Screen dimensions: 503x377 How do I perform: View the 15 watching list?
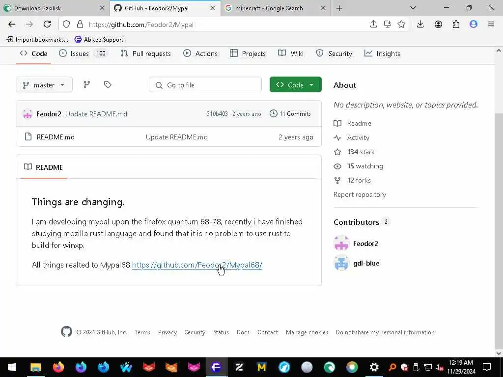pyautogui.click(x=365, y=166)
